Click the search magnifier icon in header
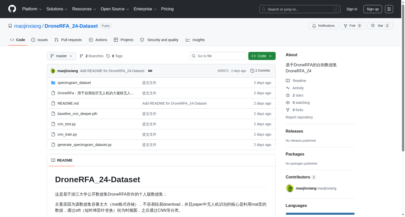Image resolution: width=405 pixels, height=217 pixels. point(264,9)
